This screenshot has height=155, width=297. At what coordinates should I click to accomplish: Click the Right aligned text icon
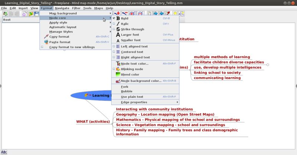coord(118,57)
